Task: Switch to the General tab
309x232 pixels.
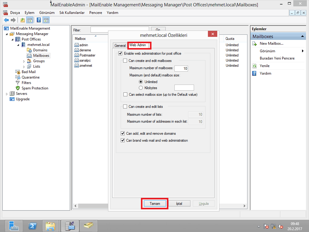Action: [120, 46]
